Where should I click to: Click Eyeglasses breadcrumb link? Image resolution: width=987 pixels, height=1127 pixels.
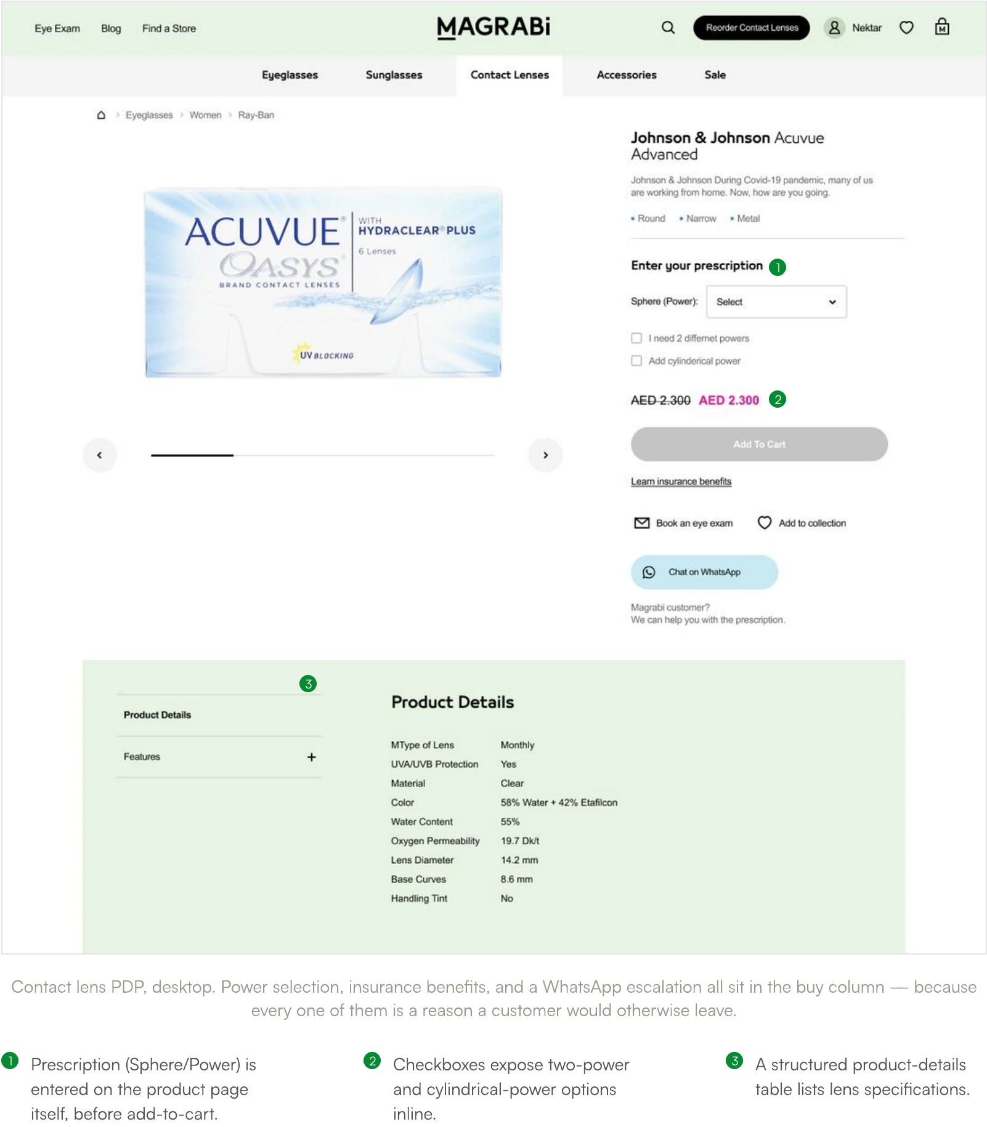[x=149, y=115]
